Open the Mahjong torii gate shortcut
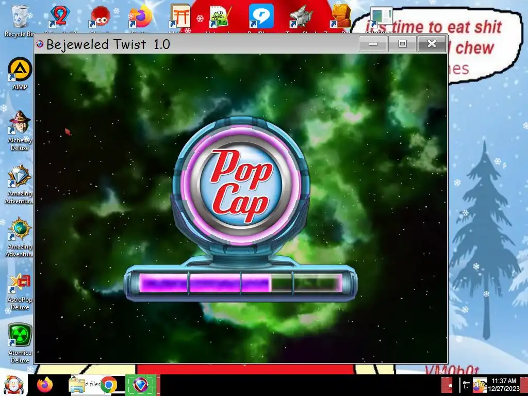Viewport: 528px width, 396px height. 180,17
